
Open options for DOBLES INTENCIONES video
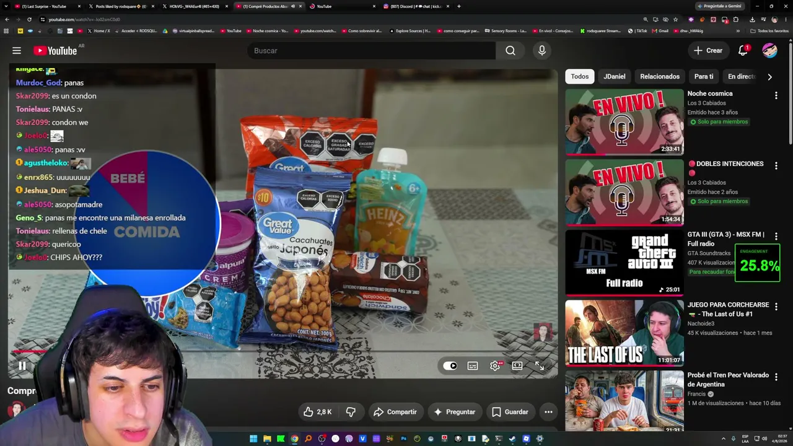pyautogui.click(x=776, y=166)
